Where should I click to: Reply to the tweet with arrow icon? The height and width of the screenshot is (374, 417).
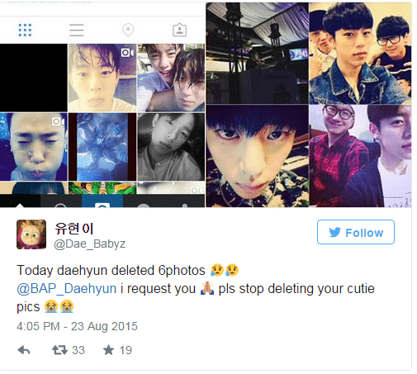click(x=24, y=350)
